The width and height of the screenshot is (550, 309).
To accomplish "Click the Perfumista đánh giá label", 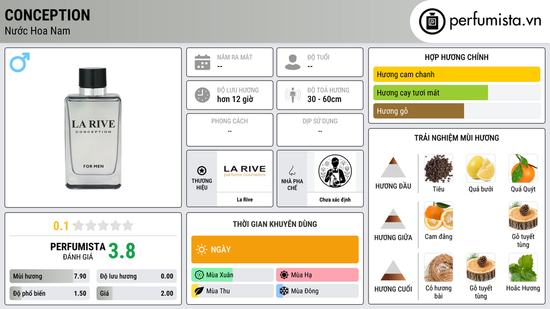I will click(x=78, y=251).
